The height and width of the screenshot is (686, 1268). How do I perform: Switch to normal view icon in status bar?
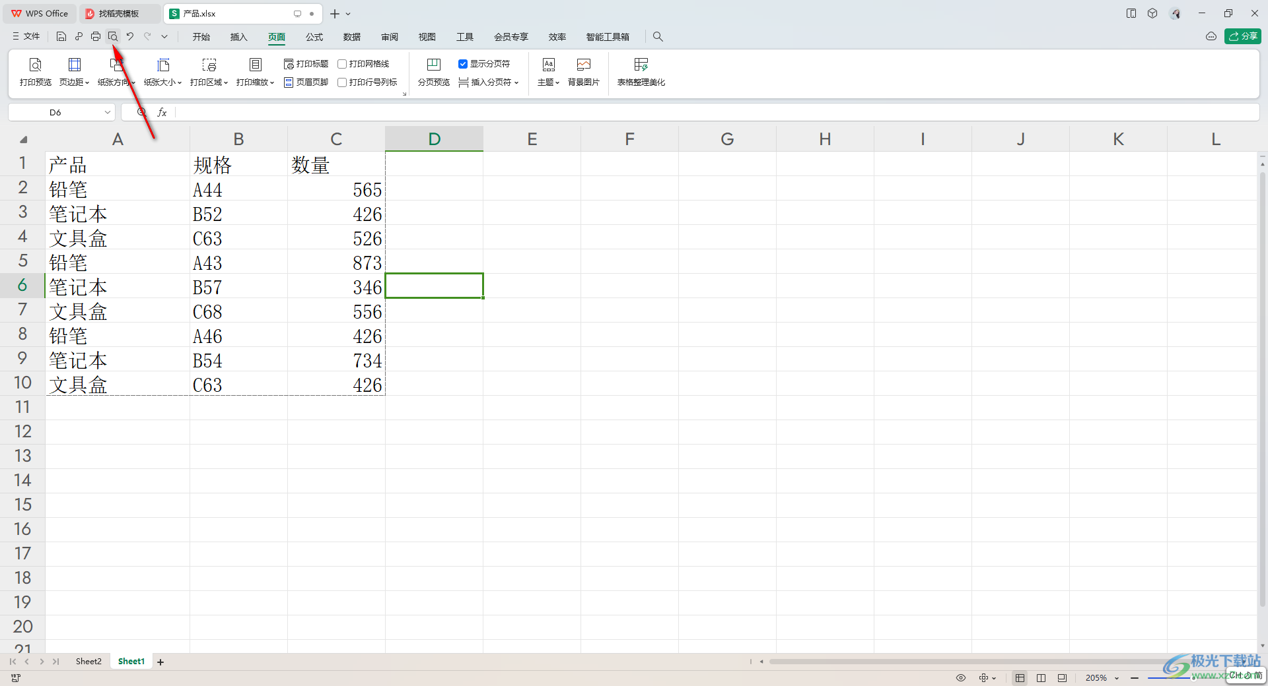1020,678
